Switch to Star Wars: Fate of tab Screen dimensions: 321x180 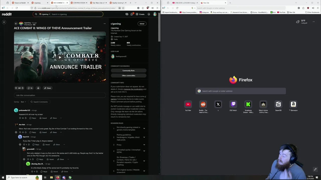tap(98, 3)
